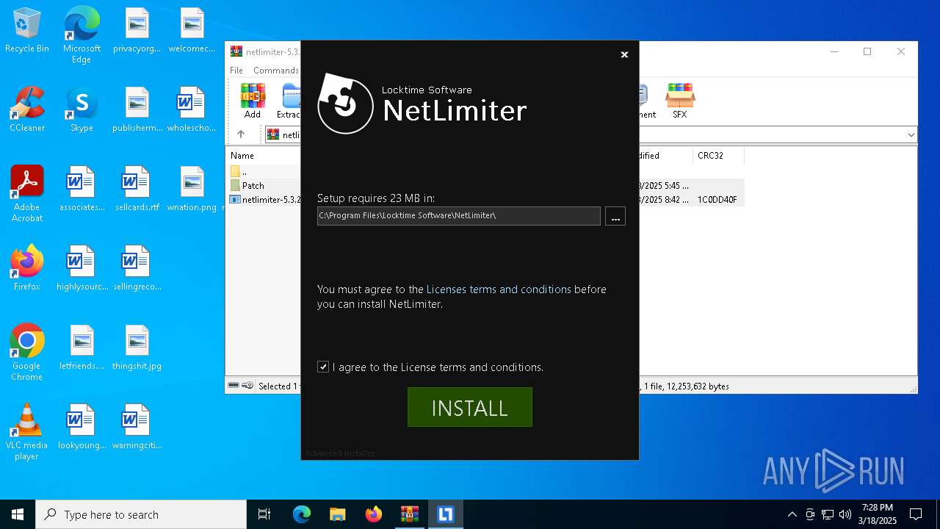Show hidden system tray icons
940x529 pixels.
(x=792, y=514)
